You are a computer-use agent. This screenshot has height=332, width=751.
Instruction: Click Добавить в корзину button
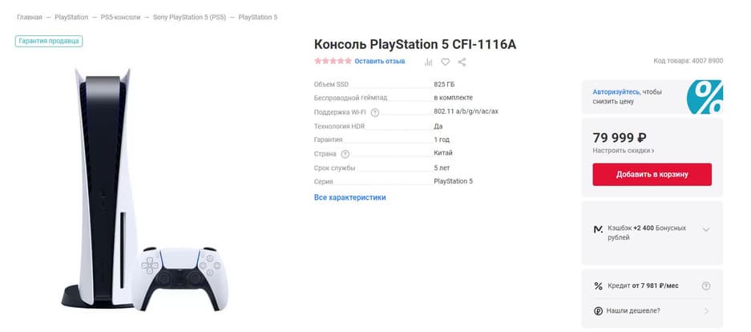(652, 174)
